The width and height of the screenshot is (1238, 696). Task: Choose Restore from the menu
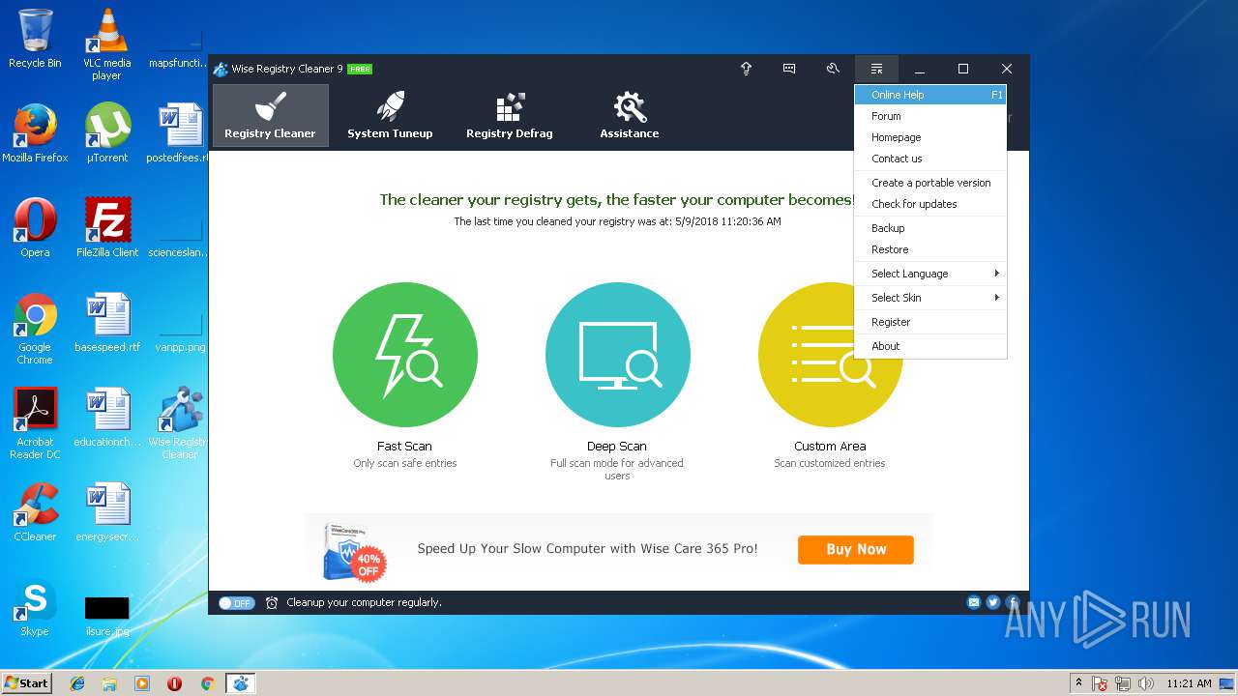930,249
